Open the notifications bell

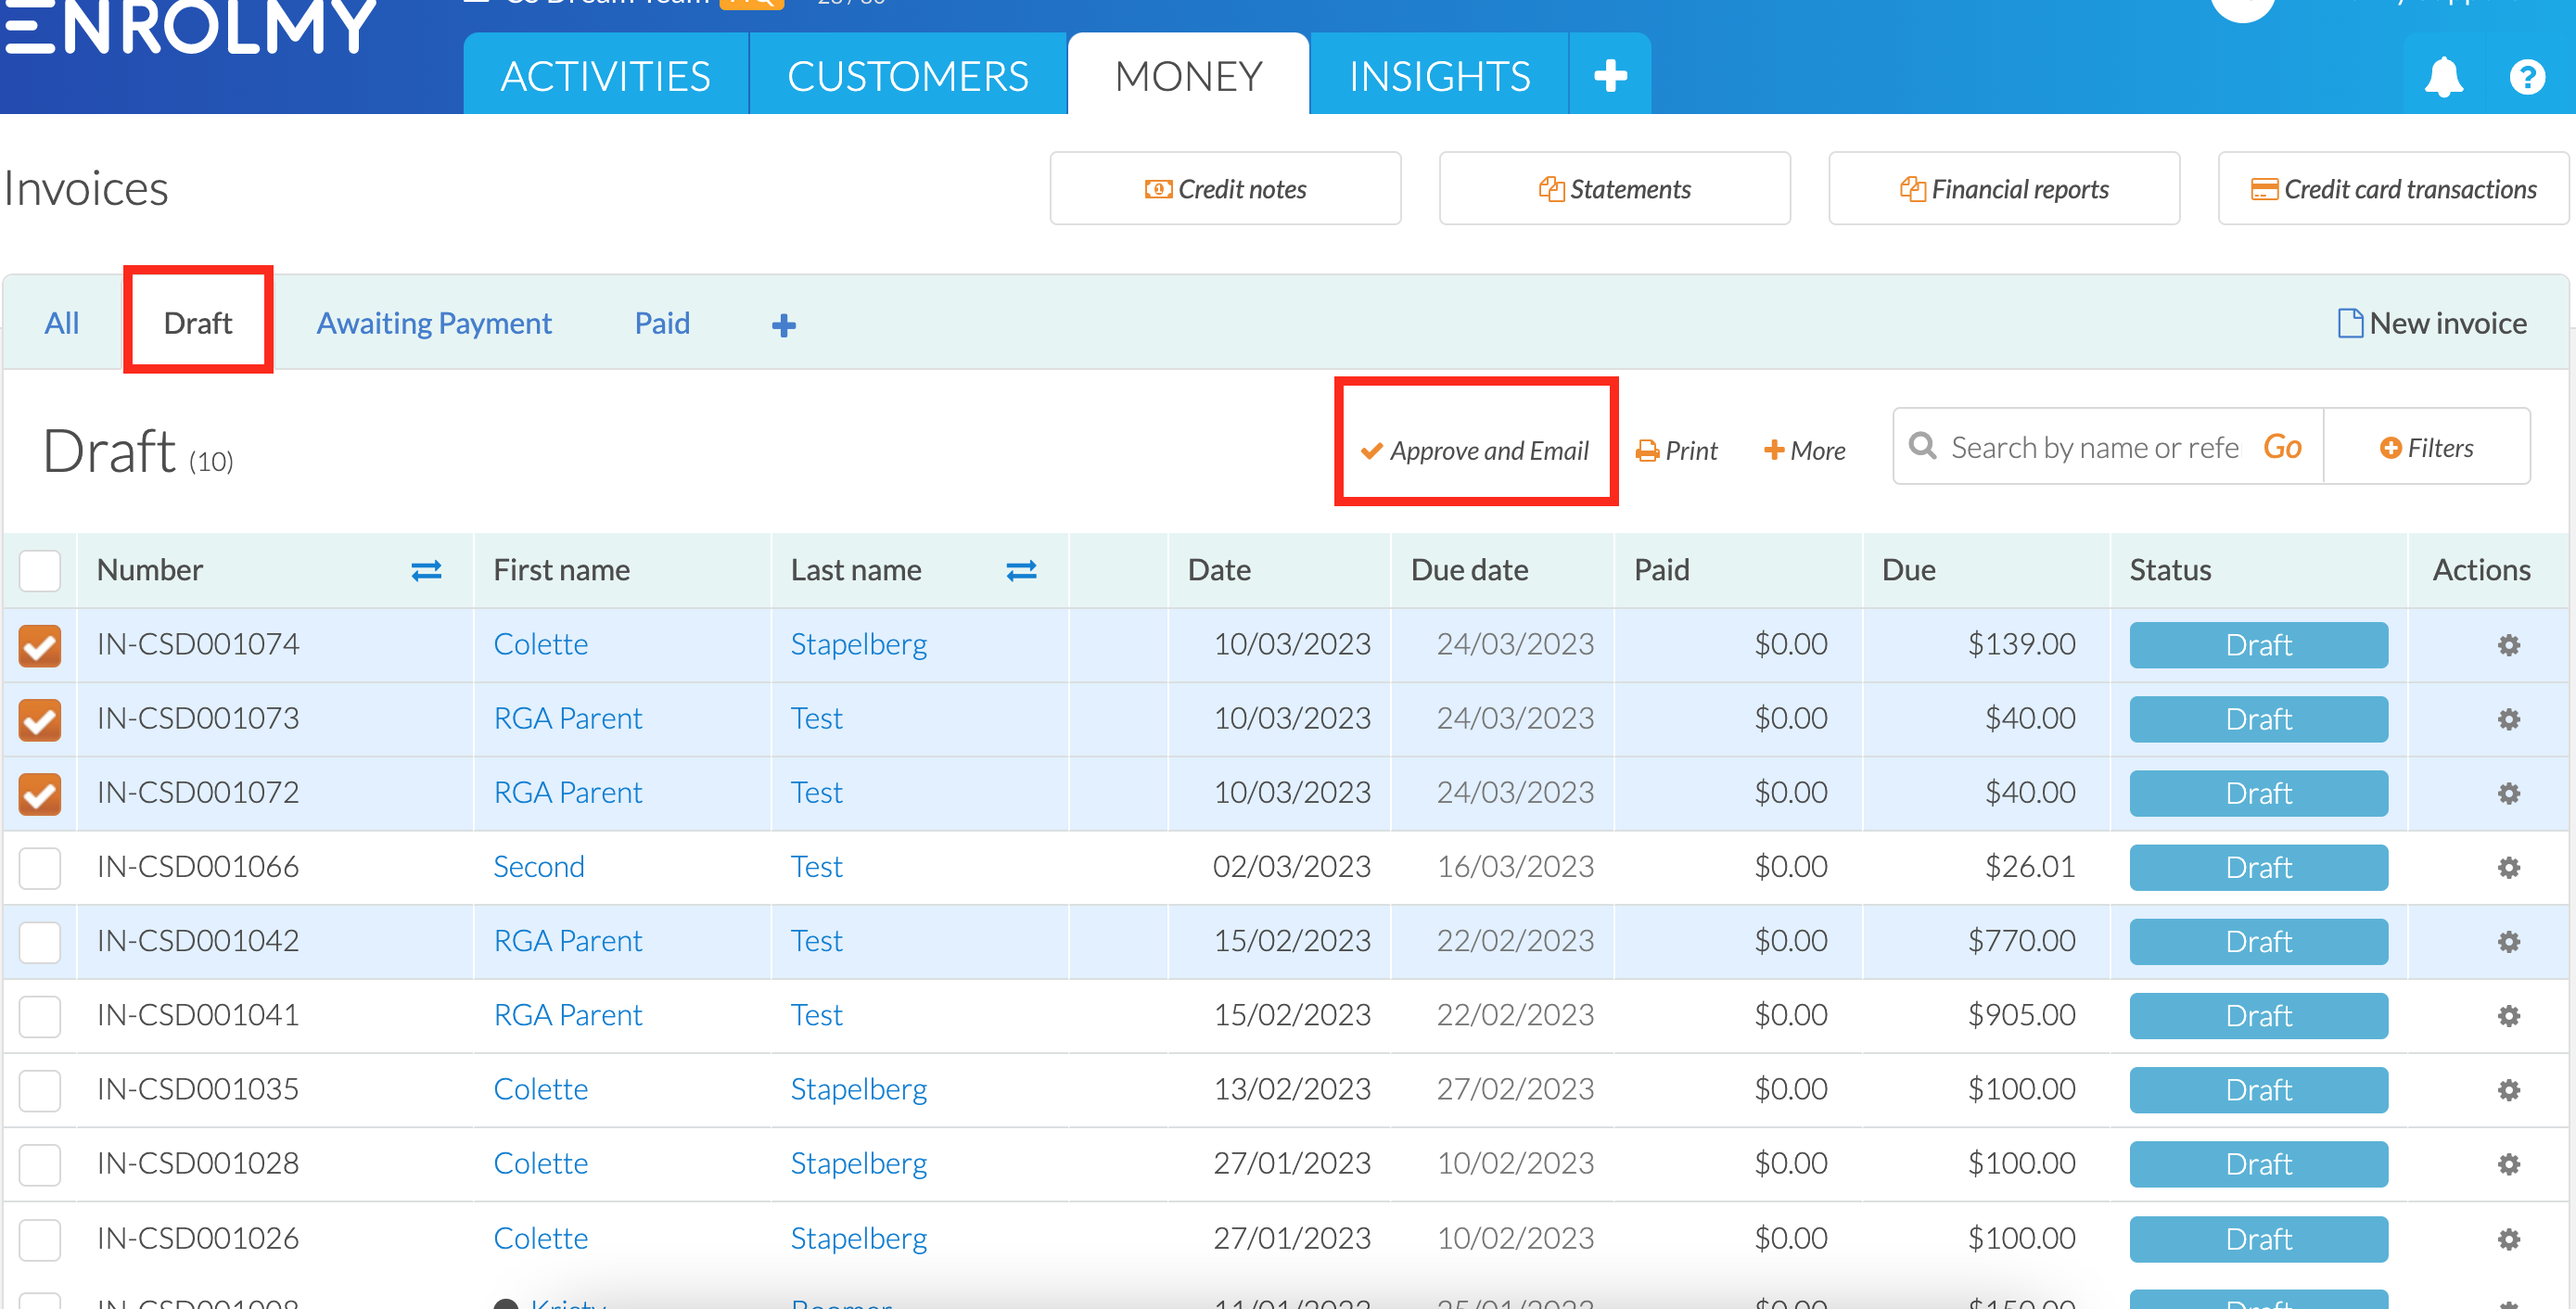tap(2443, 77)
